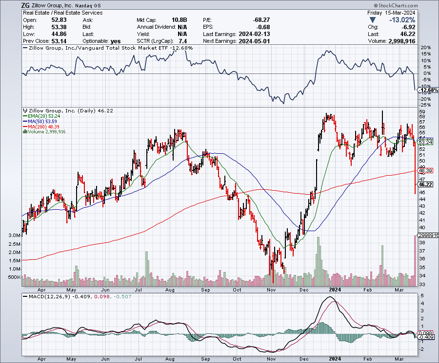Click the 0.098 MACD axis tag
This screenshot has height=363, width=439.
click(425, 333)
